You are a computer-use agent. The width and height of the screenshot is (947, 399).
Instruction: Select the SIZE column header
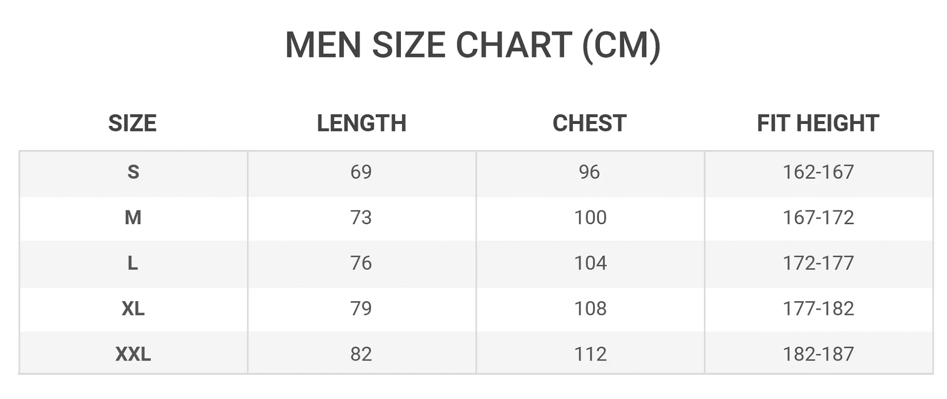tap(132, 123)
